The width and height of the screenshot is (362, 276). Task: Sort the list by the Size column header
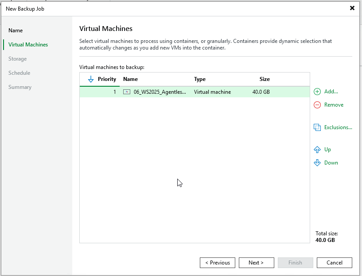265,79
